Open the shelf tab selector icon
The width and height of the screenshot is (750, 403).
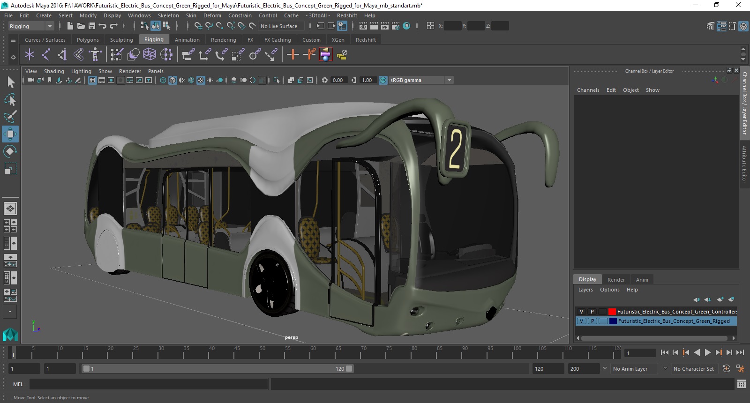(x=13, y=40)
